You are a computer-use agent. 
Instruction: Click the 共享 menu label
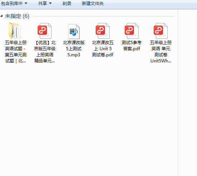coord(43,3)
